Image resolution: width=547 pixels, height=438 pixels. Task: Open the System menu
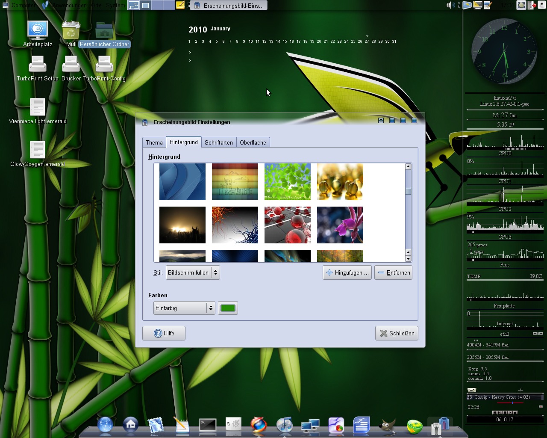coord(116,5)
